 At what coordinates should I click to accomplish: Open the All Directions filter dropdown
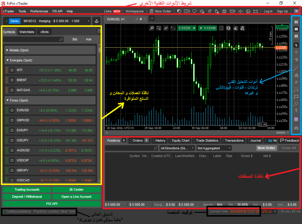177,148
